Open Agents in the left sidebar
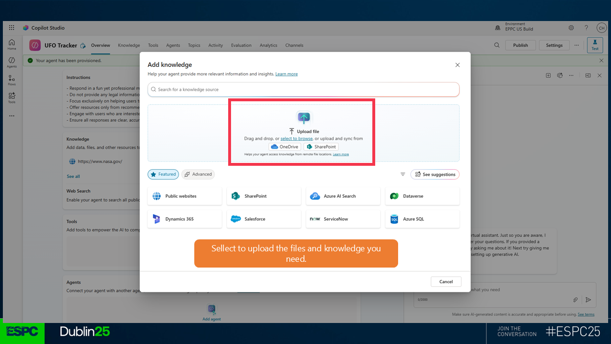Screen dimensions: 611x344 tap(11, 62)
